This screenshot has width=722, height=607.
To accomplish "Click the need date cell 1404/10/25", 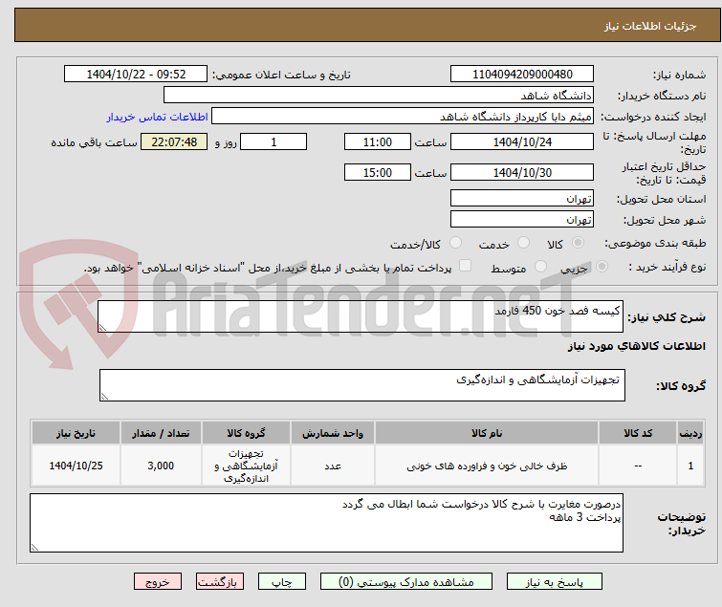I will (x=76, y=466).
